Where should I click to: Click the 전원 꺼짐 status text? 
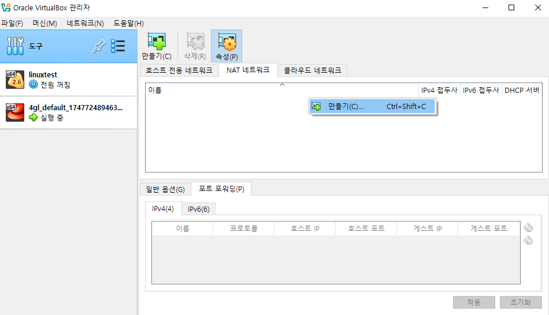(55, 85)
